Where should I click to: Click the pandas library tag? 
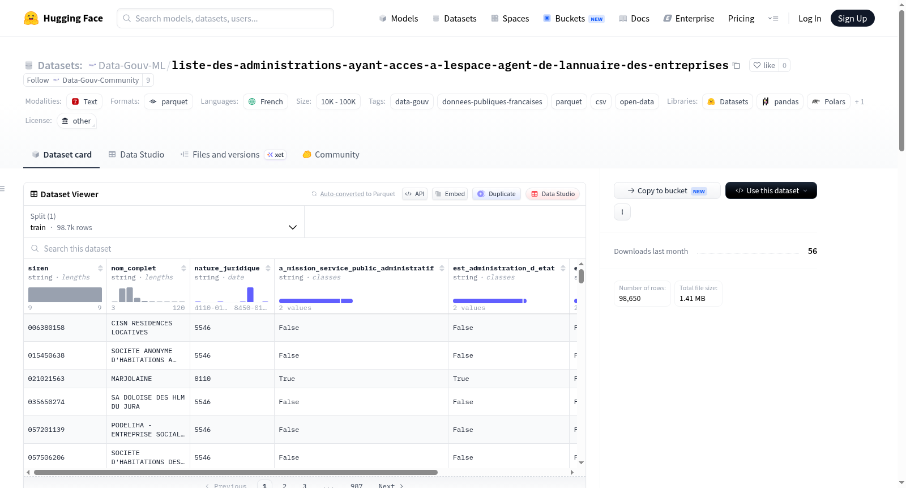780,101
